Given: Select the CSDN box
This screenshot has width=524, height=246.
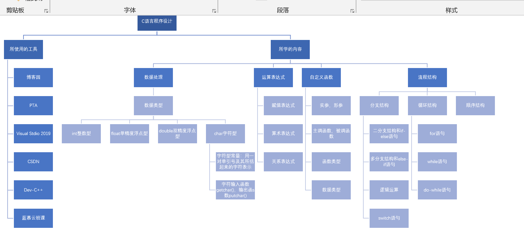Looking at the screenshot, I should (x=33, y=162).
